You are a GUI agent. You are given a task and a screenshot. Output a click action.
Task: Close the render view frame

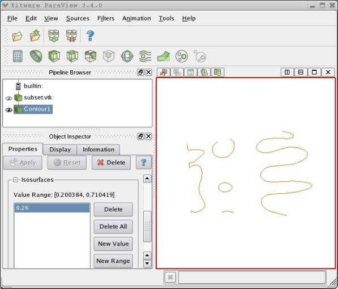click(328, 72)
